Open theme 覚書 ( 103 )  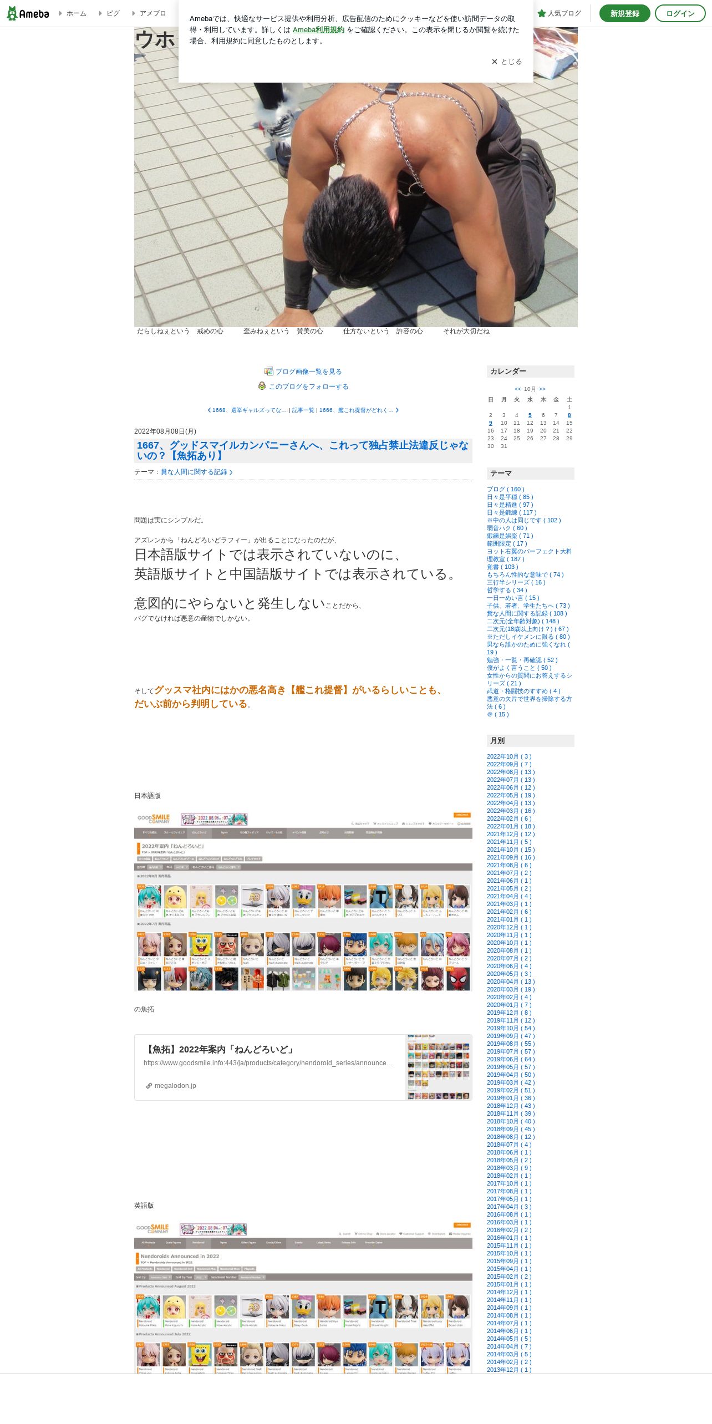502,567
